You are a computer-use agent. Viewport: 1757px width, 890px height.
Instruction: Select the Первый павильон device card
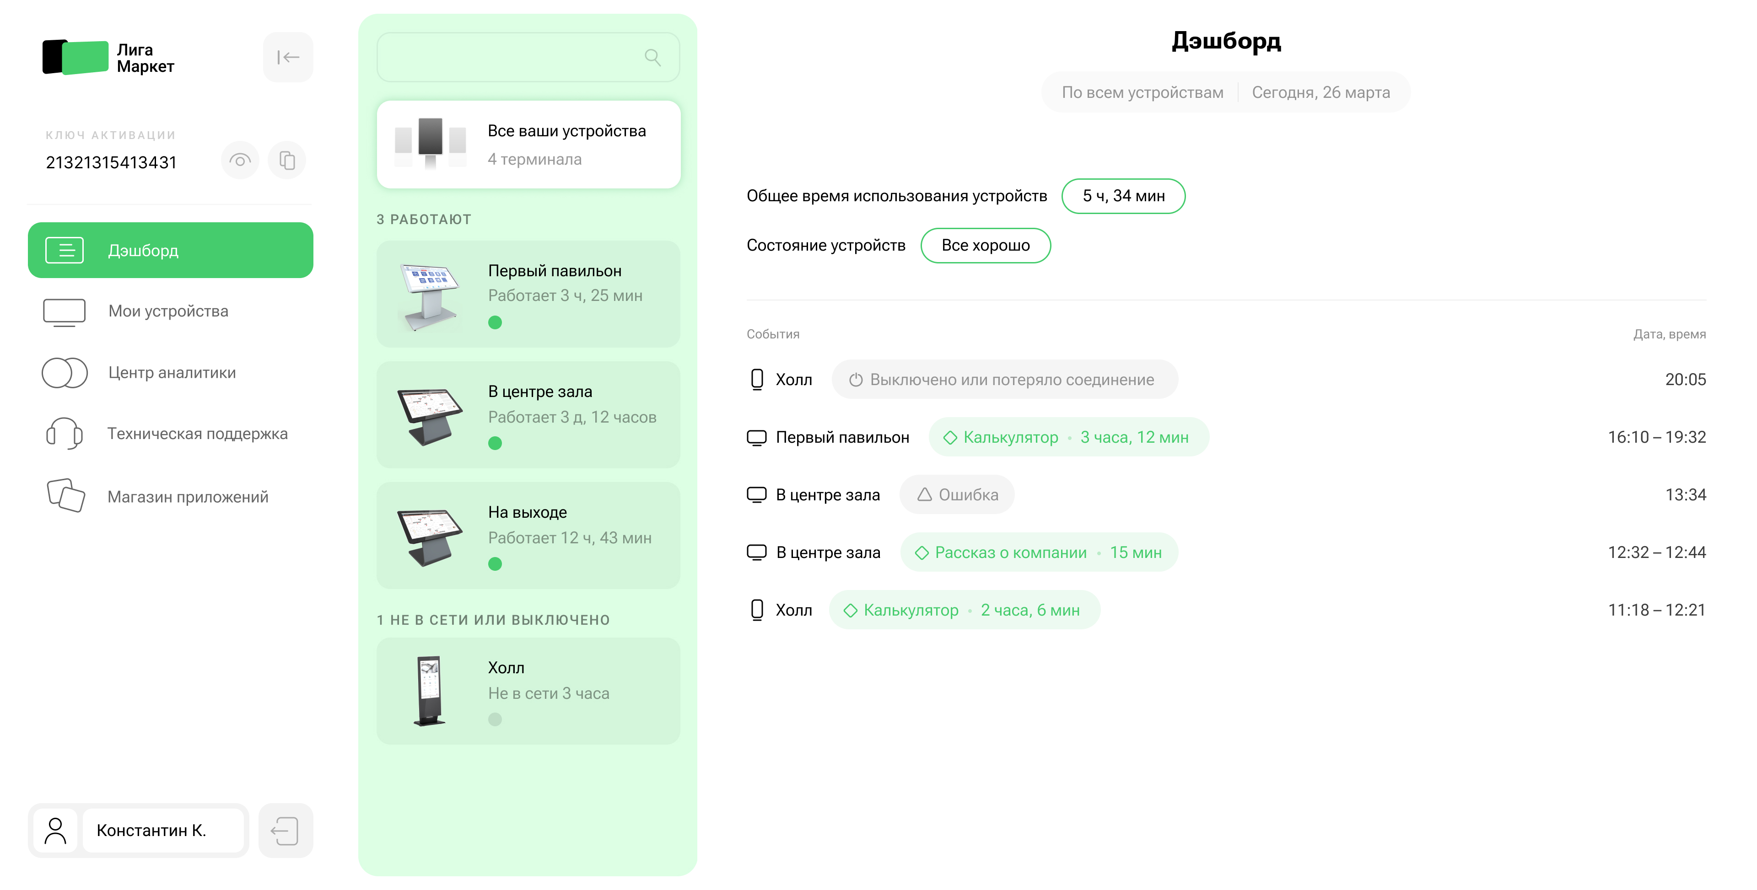click(x=528, y=294)
